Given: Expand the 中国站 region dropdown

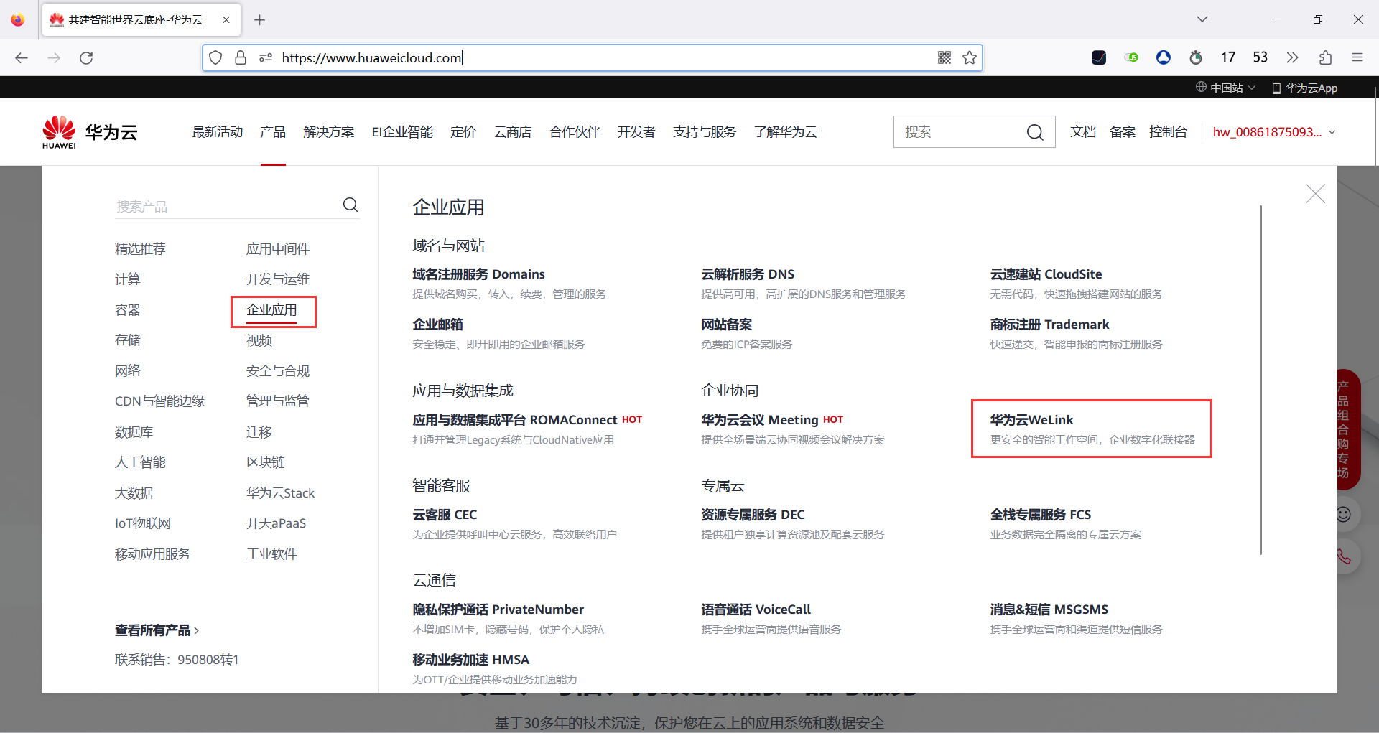Looking at the screenshot, I should (x=1225, y=87).
